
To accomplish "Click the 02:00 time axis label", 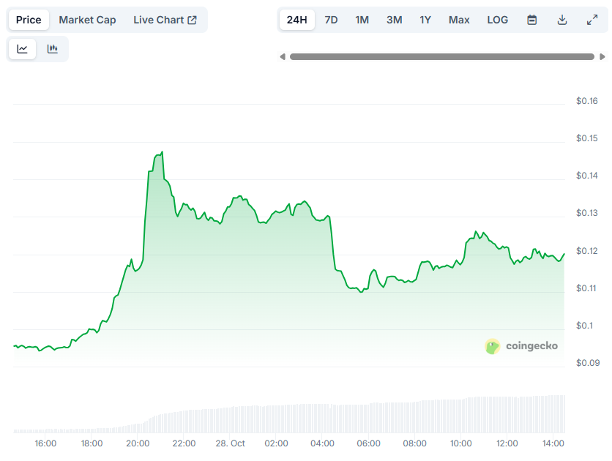I will (x=276, y=443).
